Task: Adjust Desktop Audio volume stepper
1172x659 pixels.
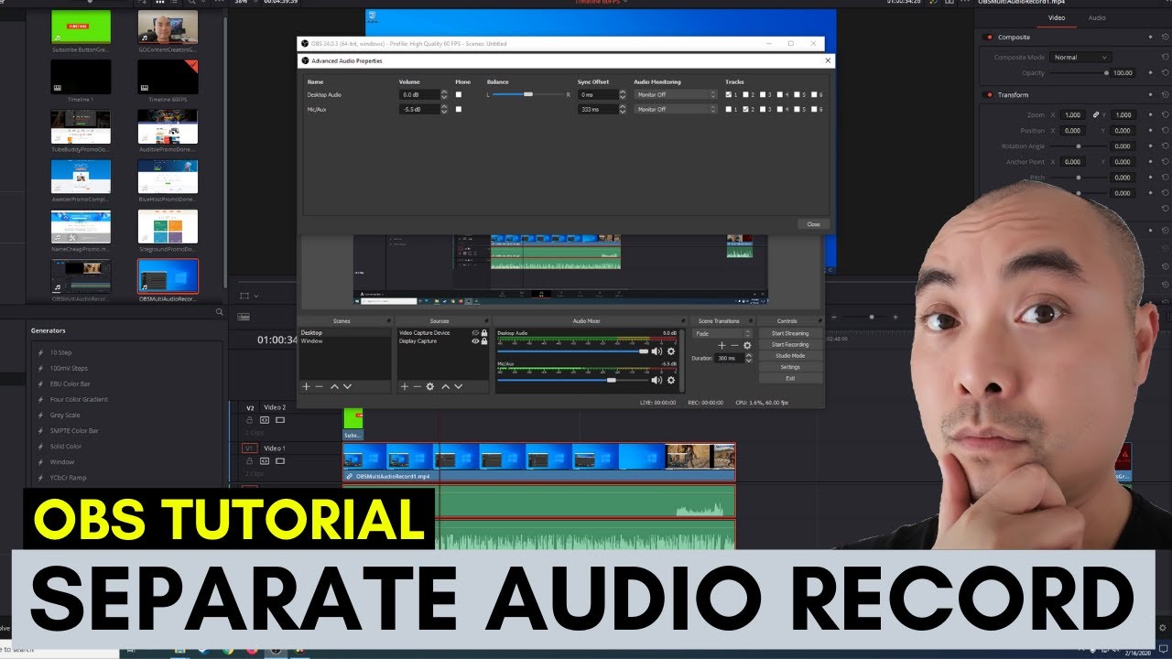Action: tap(444, 94)
